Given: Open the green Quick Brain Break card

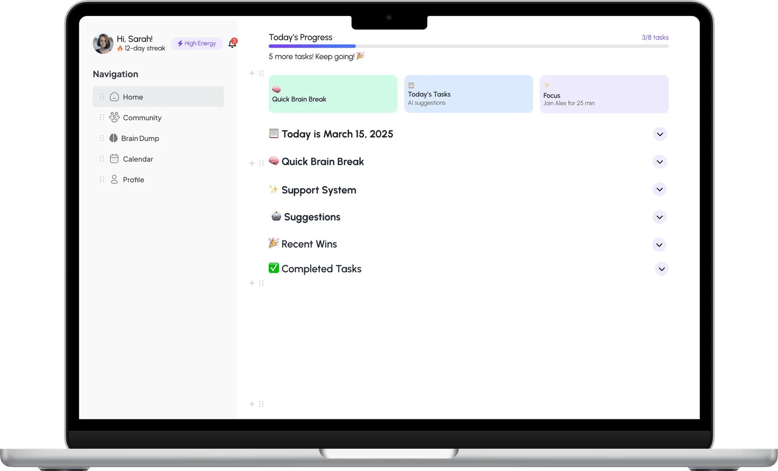Looking at the screenshot, I should 333,94.
